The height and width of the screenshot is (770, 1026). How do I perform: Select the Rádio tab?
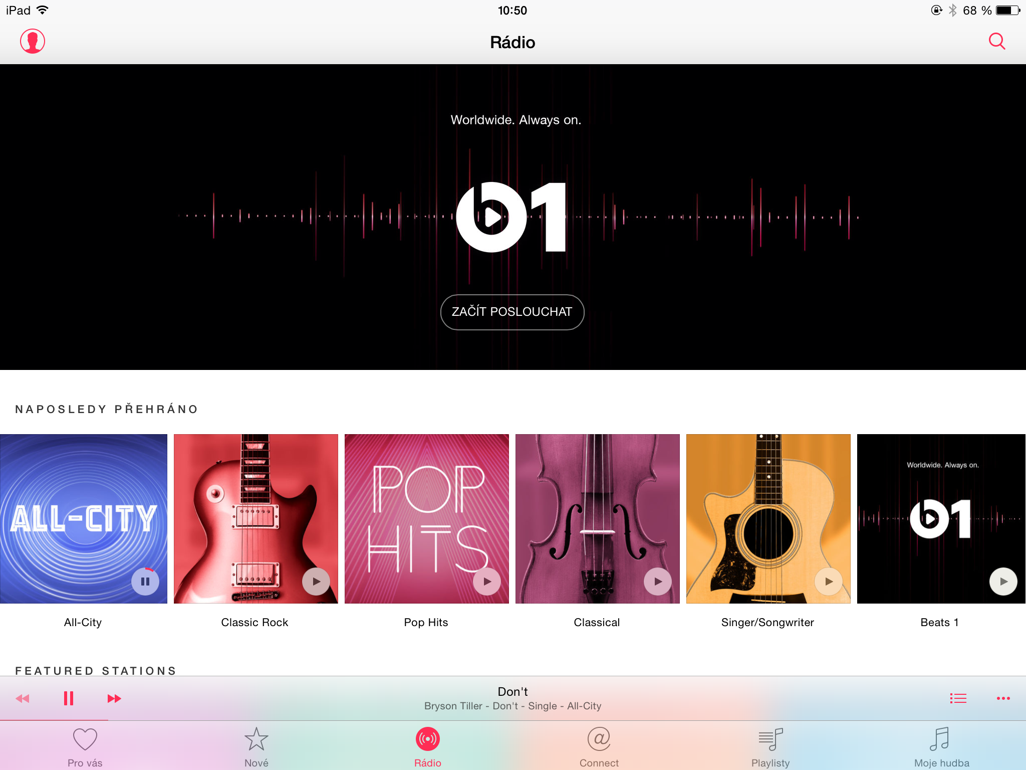[x=428, y=747]
